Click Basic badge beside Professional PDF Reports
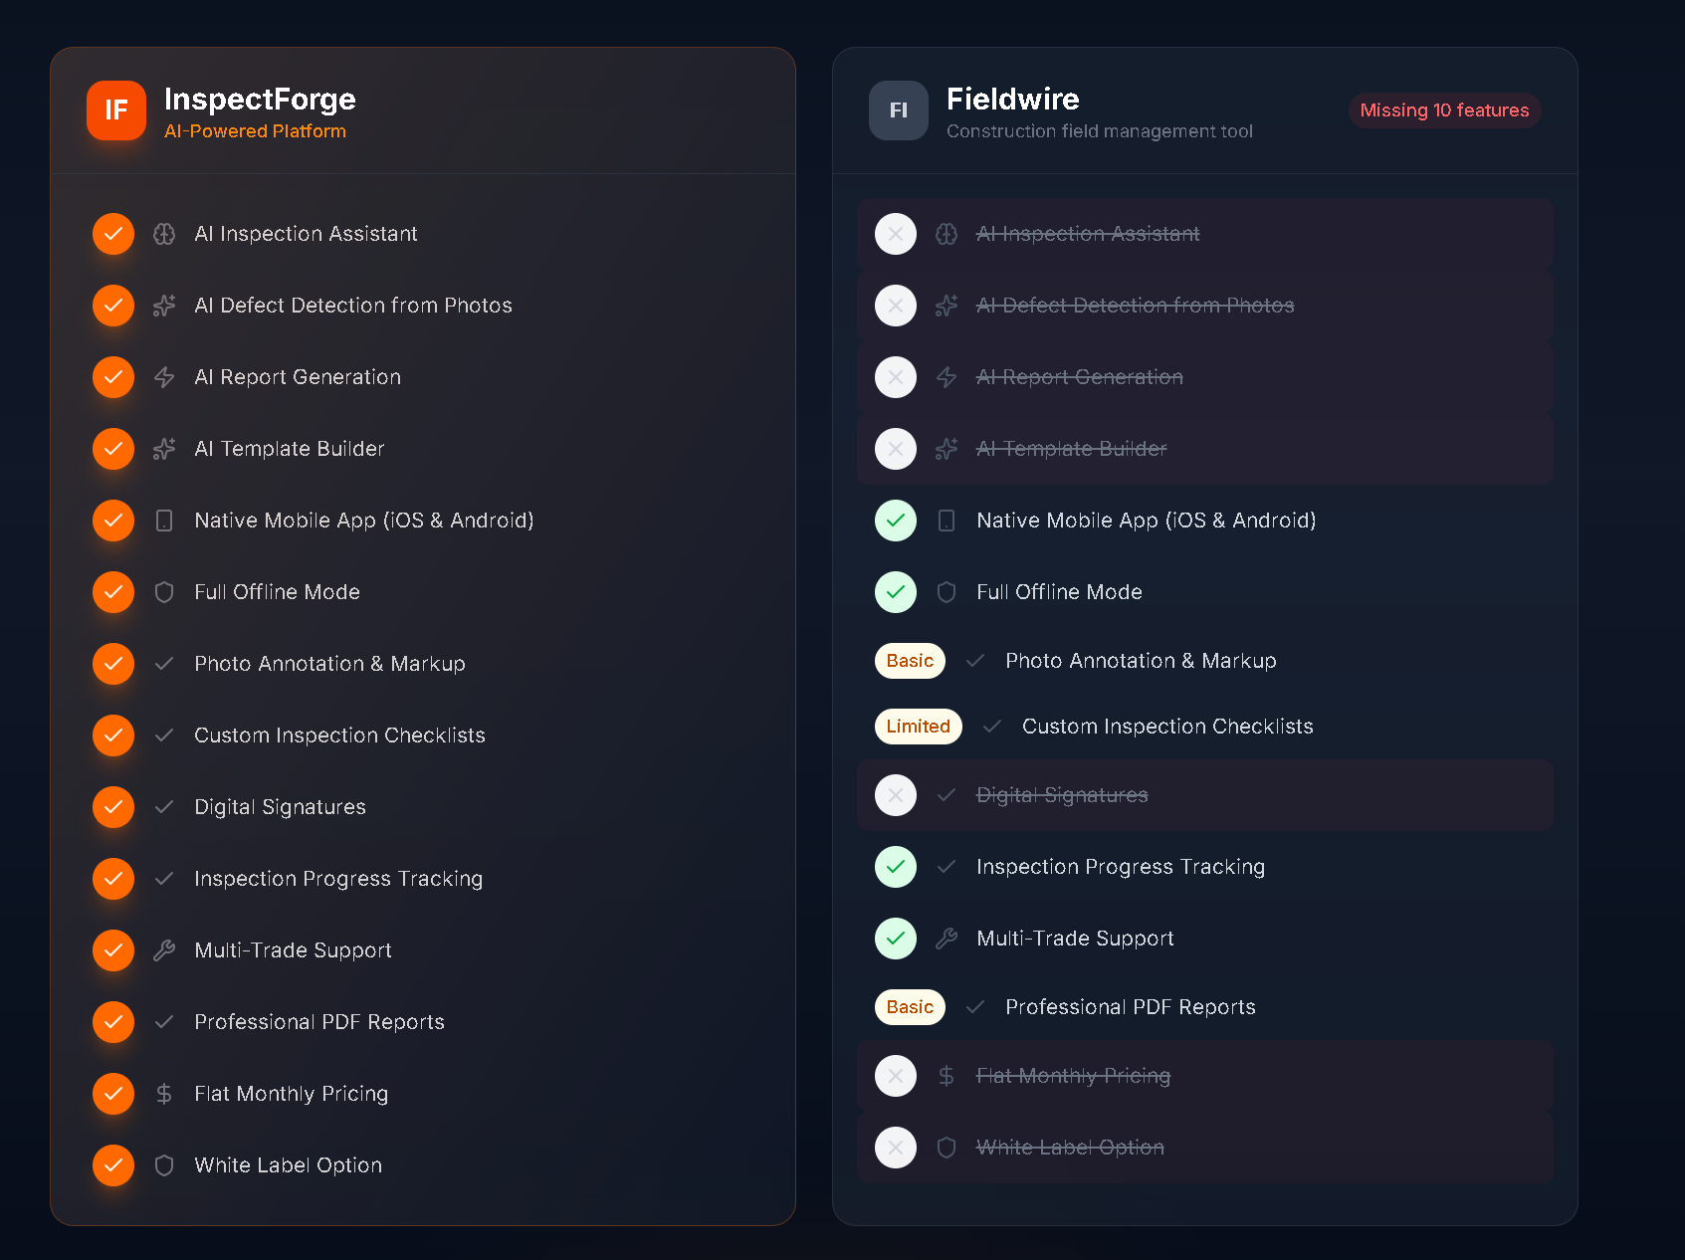 coord(910,1007)
